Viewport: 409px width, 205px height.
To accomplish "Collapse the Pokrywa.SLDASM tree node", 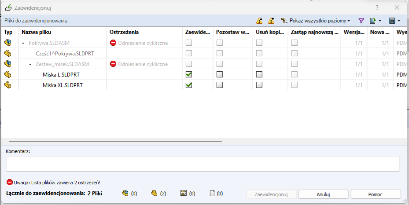I will [x=23, y=43].
